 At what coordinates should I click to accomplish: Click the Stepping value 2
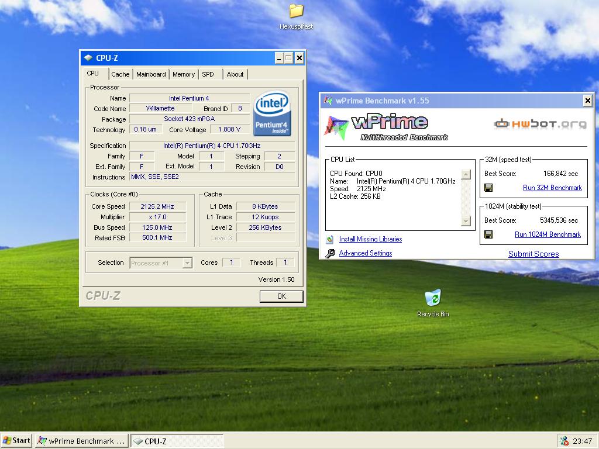pos(280,156)
